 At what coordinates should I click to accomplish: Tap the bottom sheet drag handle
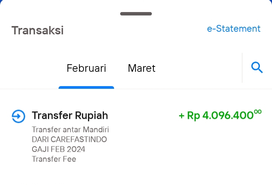pos(136,14)
